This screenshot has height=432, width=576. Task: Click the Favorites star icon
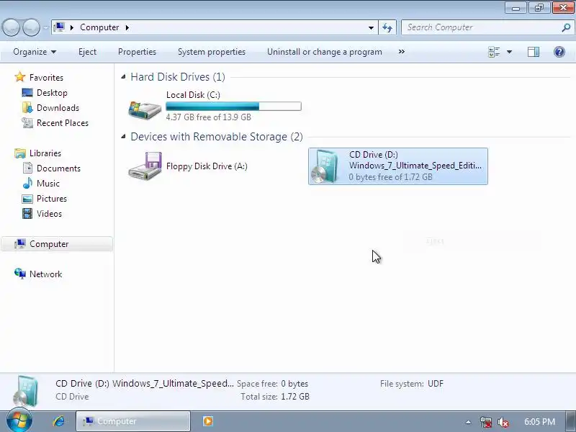pyautogui.click(x=20, y=77)
